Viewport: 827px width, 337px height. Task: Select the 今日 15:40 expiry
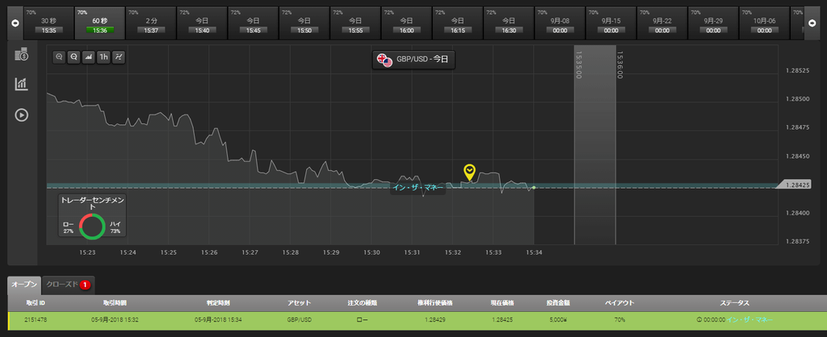[x=202, y=23]
